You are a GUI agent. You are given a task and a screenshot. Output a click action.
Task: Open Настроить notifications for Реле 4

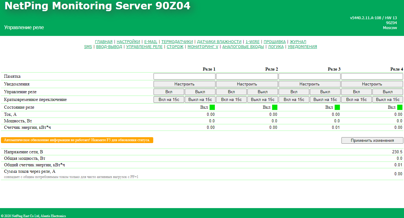(x=372, y=84)
